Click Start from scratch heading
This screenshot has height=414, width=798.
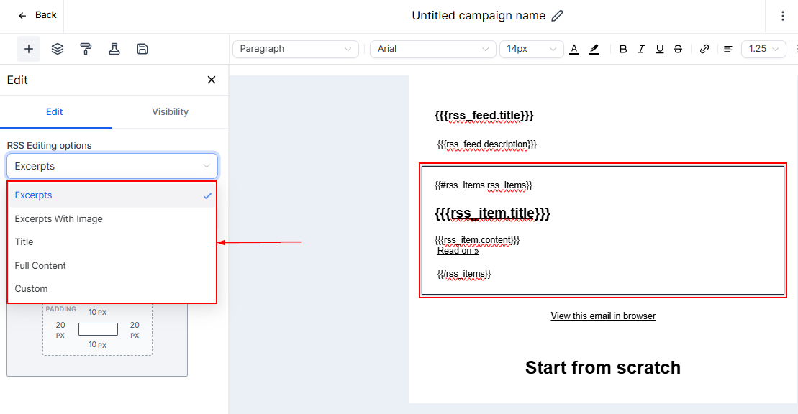(603, 367)
